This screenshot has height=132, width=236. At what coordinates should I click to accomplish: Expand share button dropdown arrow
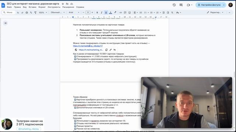coord(224,5)
